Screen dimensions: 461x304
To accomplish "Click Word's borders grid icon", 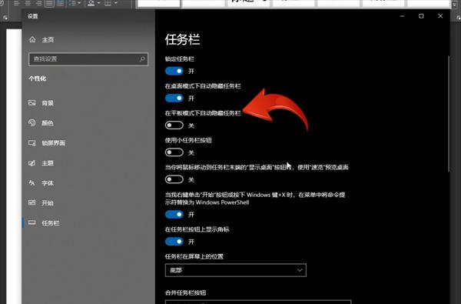I will tap(108, 3).
